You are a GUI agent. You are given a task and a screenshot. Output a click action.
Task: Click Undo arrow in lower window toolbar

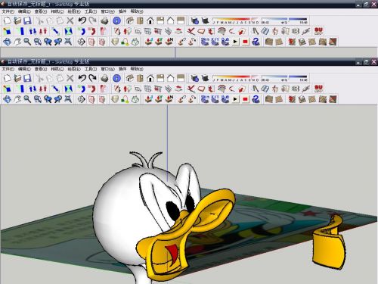(82, 78)
